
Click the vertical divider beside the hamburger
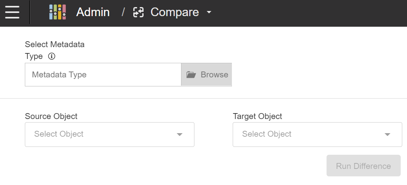pos(30,12)
